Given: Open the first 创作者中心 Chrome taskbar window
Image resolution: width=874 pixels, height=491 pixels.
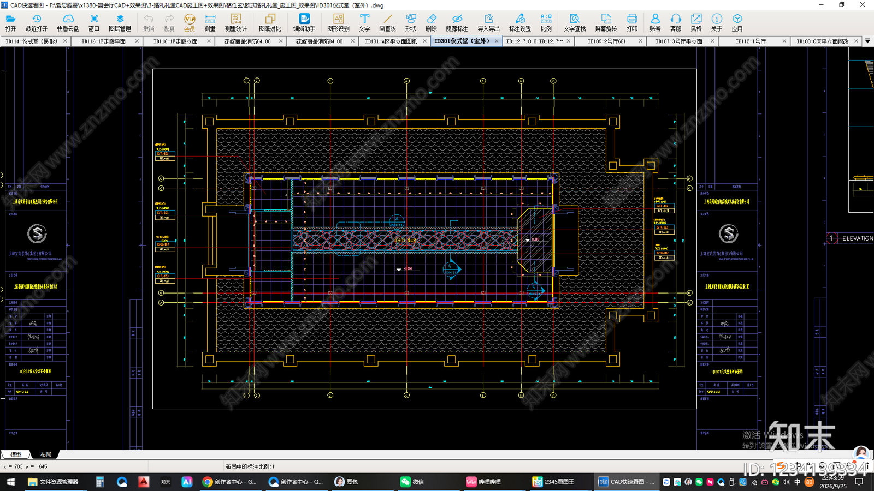Looking at the screenshot, I should point(230,482).
